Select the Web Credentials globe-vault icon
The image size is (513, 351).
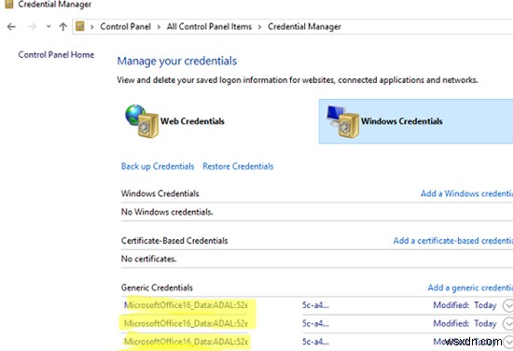pyautogui.click(x=142, y=121)
